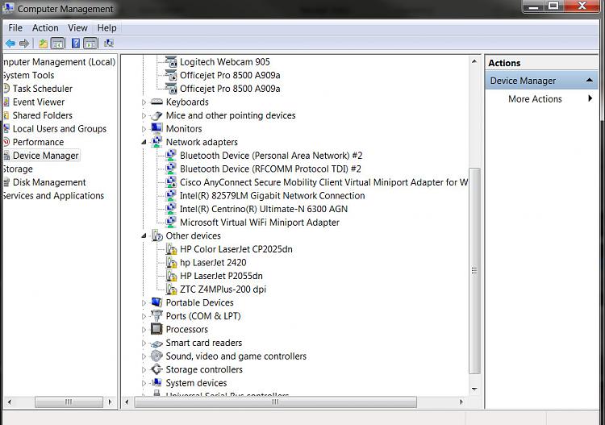This screenshot has width=605, height=425.
Task: Click the Ports (COM & LPT) icon
Action: point(156,316)
